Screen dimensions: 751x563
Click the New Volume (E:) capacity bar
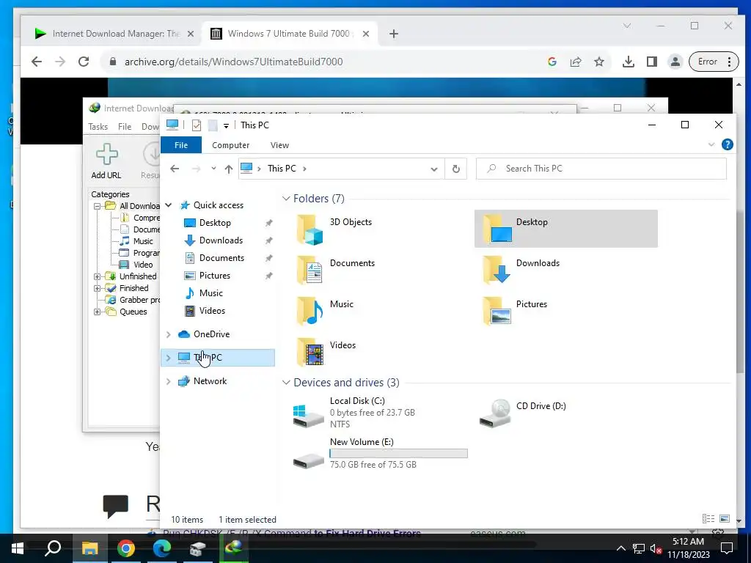tap(398, 453)
